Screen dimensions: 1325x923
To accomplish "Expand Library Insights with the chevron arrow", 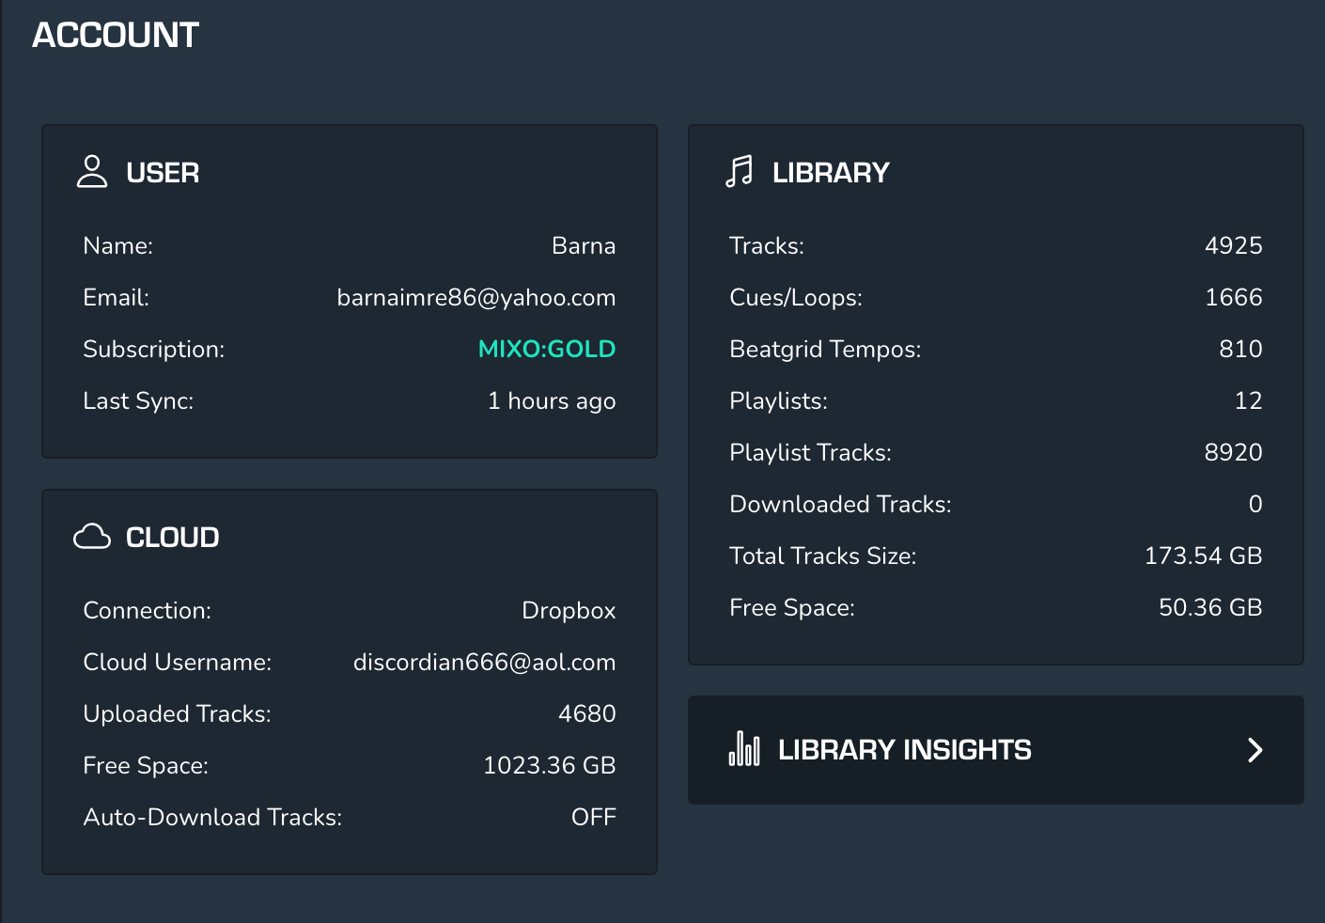I will [1255, 750].
